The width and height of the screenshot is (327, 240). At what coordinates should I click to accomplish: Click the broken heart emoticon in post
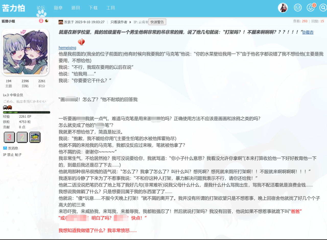tap(81, 42)
